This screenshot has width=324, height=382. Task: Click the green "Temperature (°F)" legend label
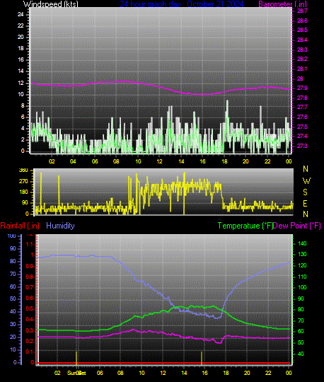[x=245, y=226]
